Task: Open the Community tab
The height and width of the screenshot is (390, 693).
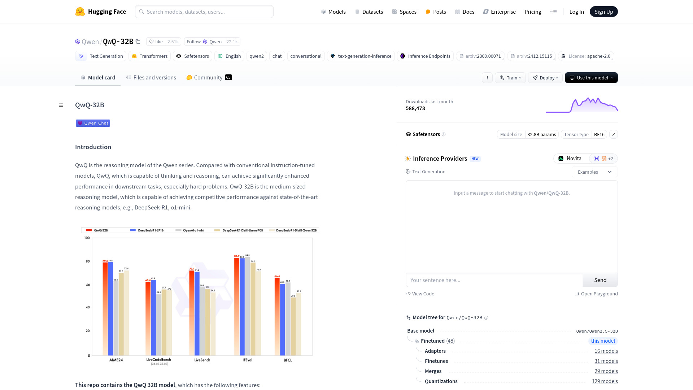Action: click(209, 78)
